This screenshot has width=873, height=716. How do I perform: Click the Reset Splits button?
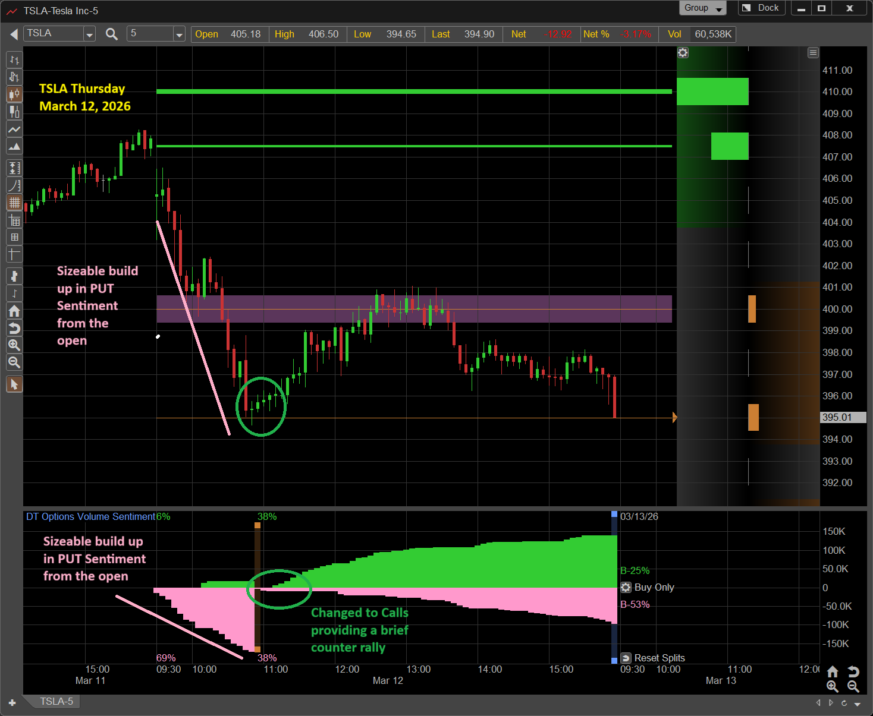(x=653, y=658)
